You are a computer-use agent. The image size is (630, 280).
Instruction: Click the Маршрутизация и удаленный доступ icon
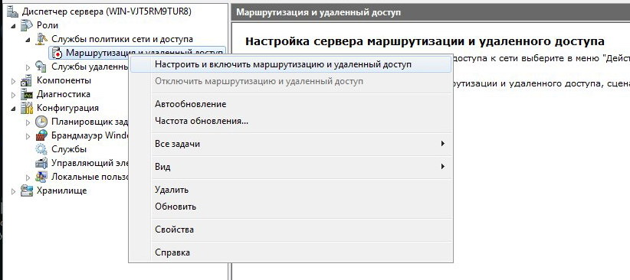(x=57, y=53)
